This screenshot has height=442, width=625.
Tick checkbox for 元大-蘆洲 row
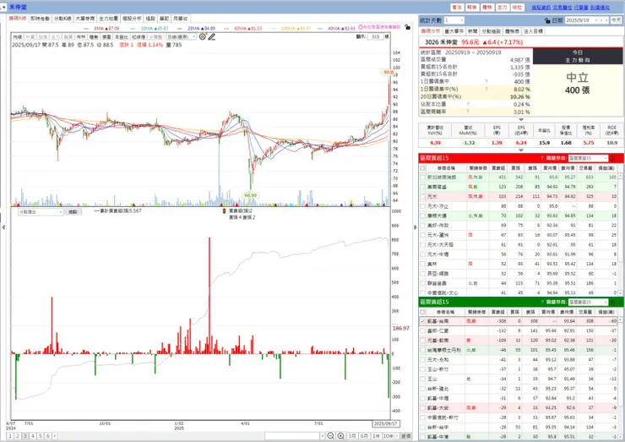pyautogui.click(x=423, y=235)
